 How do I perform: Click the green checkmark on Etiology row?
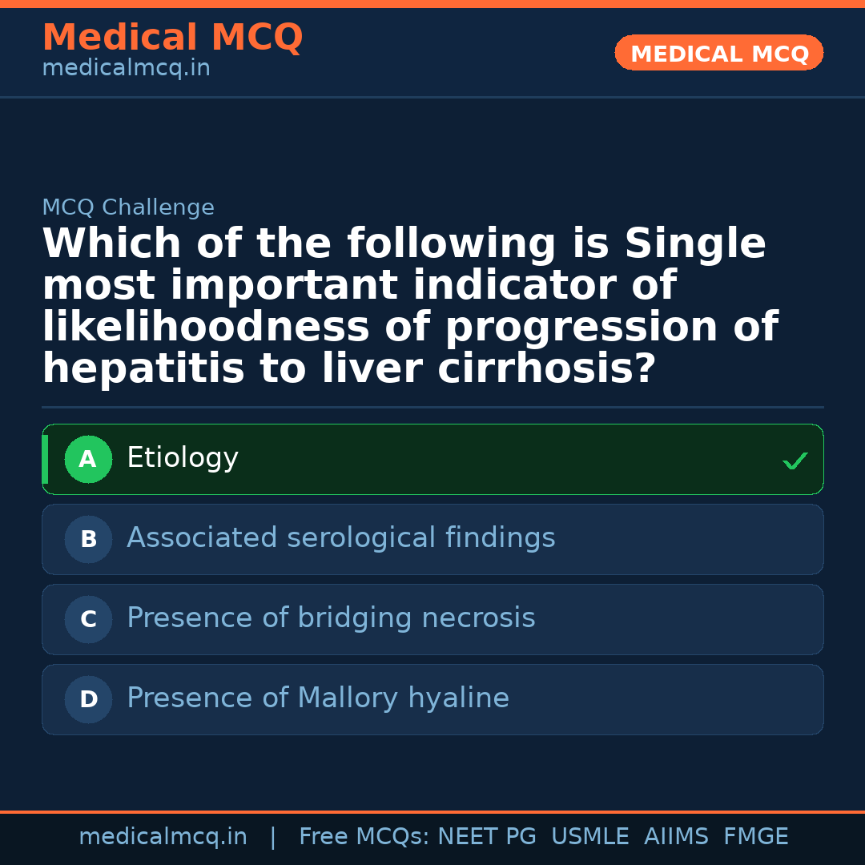[x=795, y=461]
